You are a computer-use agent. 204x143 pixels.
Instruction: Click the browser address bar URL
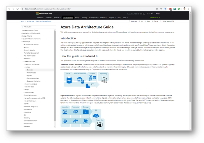click(x=47, y=9)
